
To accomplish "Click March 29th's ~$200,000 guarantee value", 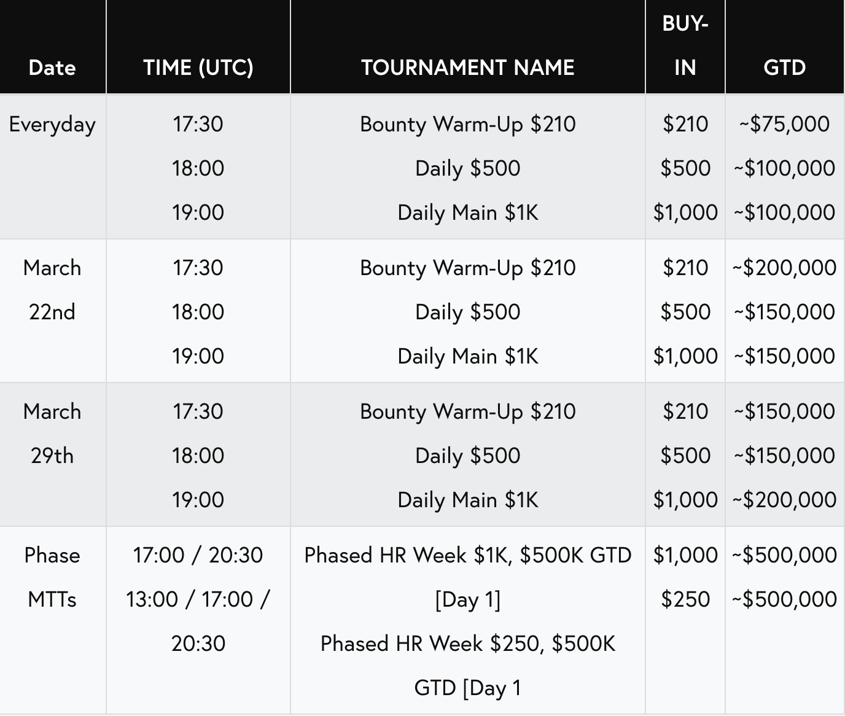I will [784, 500].
